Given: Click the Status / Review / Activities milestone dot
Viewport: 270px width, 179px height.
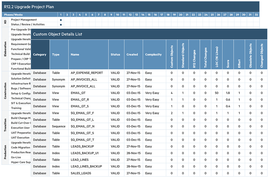Looking at the screenshot, I should [x=61, y=25].
